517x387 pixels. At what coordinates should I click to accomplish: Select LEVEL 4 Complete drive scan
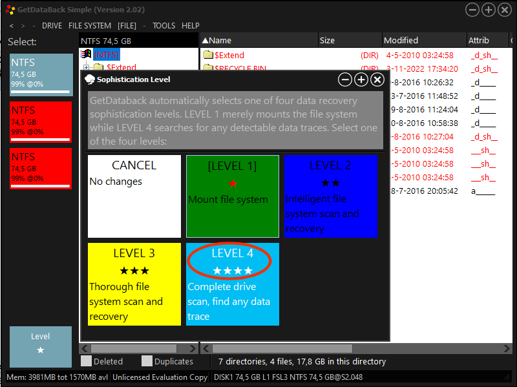233,284
